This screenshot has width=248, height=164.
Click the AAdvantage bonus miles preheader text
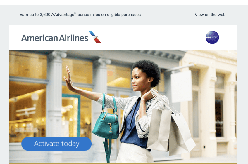click(x=80, y=15)
